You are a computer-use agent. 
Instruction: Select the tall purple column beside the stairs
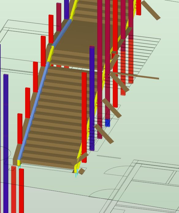point(92,98)
